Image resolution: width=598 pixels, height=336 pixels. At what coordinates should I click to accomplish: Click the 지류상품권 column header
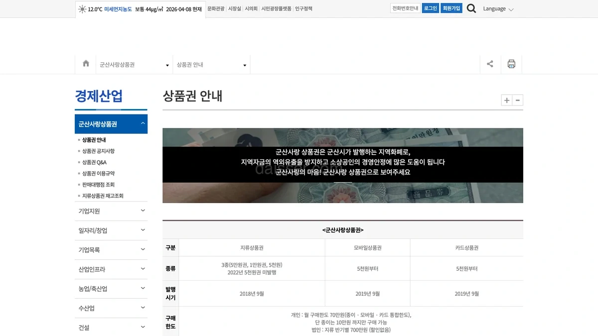tap(252, 248)
